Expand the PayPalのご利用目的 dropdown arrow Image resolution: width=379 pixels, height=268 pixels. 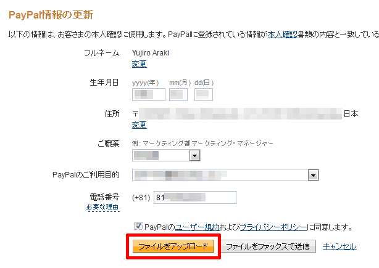313,175
